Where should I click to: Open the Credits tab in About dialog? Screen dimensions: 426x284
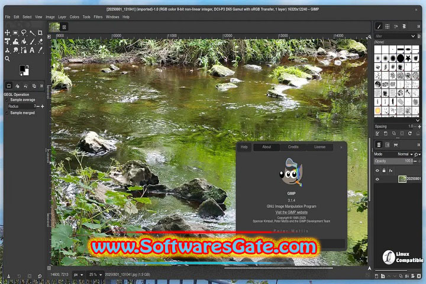pos(293,147)
